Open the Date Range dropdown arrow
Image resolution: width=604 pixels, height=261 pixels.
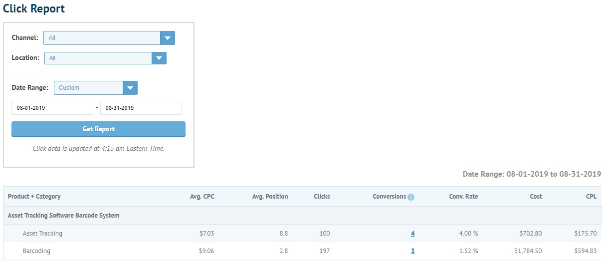tap(130, 88)
